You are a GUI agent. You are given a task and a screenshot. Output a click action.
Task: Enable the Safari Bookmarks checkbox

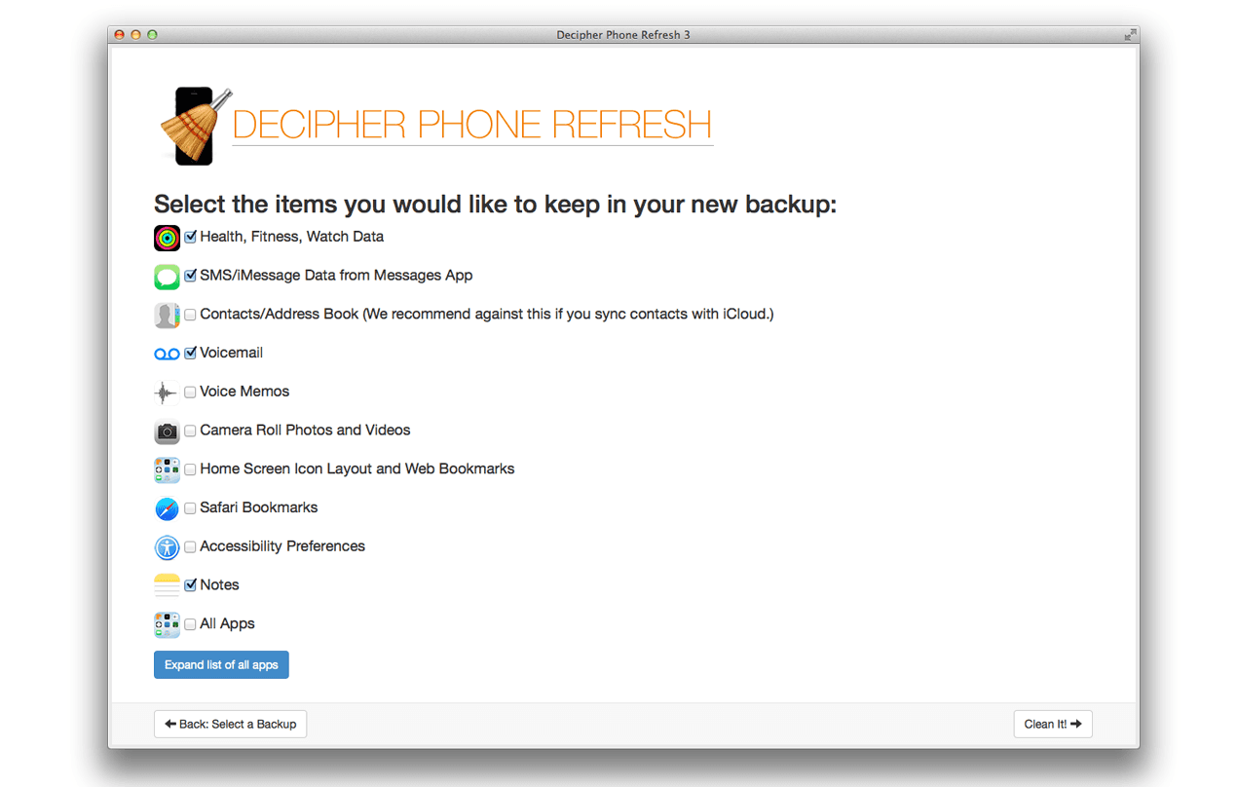click(x=191, y=508)
